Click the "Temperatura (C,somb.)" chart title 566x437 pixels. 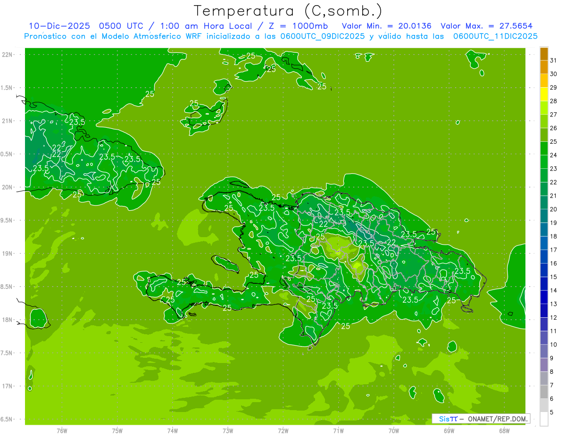(x=288, y=11)
